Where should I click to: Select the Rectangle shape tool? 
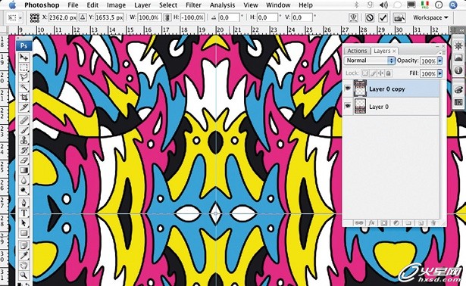coord(23,233)
